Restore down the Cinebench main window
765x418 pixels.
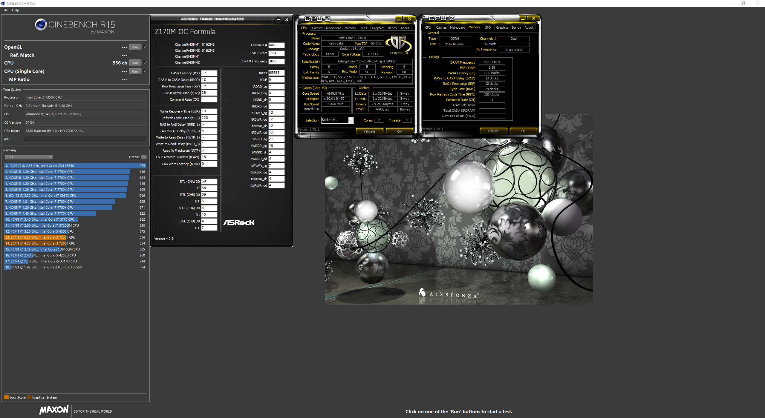tap(744, 3)
